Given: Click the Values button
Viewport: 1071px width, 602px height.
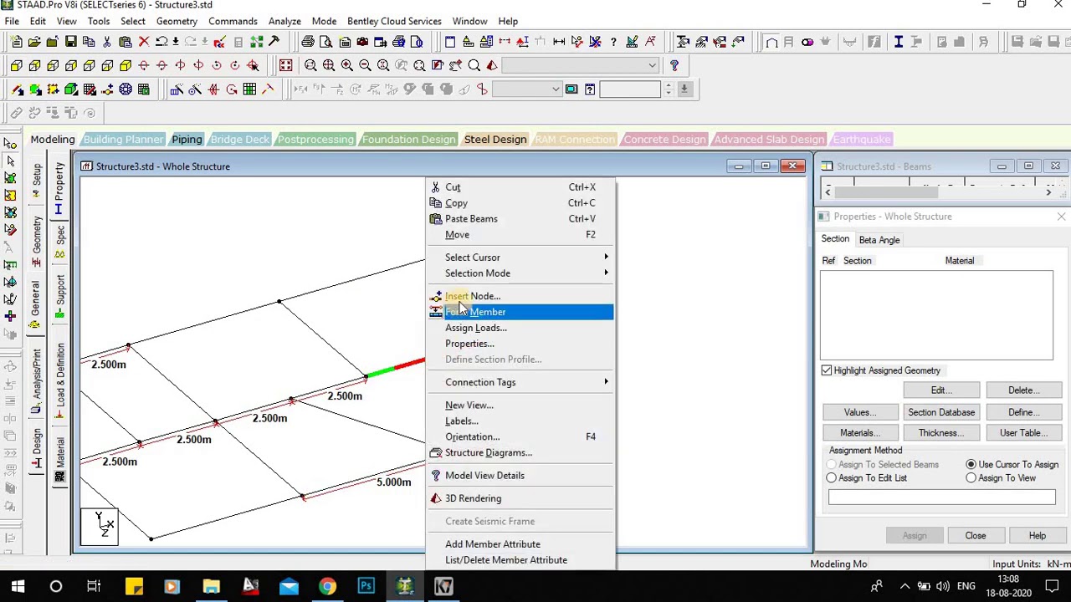Looking at the screenshot, I should tap(860, 412).
